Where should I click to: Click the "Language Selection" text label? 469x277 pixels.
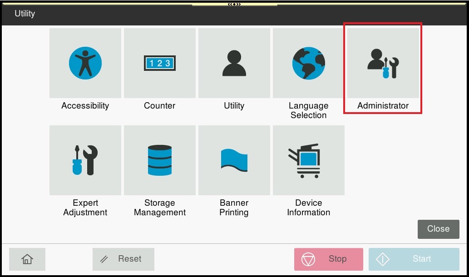coord(309,110)
